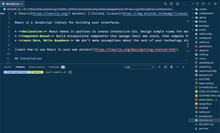Viewport: 220px width, 133px height.
Task: Open editor More Actions ellipsis
Action: pos(183,4)
